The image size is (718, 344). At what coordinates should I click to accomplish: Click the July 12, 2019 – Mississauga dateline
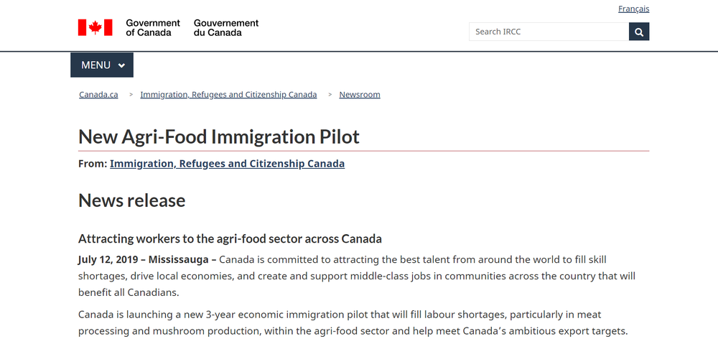147,260
